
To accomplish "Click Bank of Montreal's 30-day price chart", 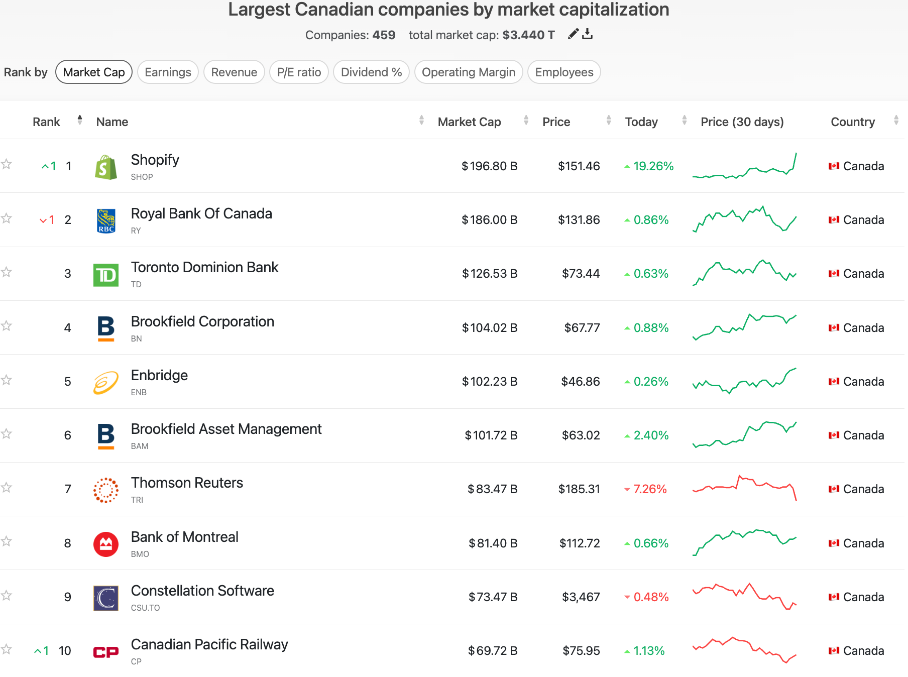I will coord(745,542).
